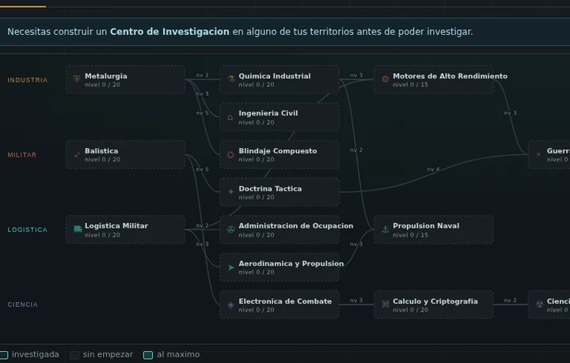Click the Doctrina Tactica star icon

coord(231,191)
